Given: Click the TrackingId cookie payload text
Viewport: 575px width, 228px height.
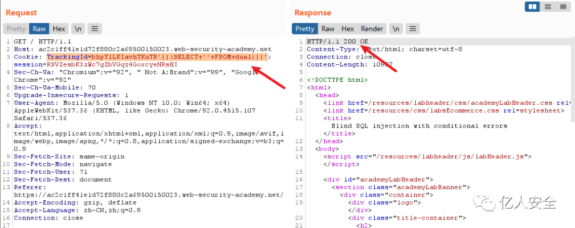Looking at the screenshot, I should click(x=157, y=57).
